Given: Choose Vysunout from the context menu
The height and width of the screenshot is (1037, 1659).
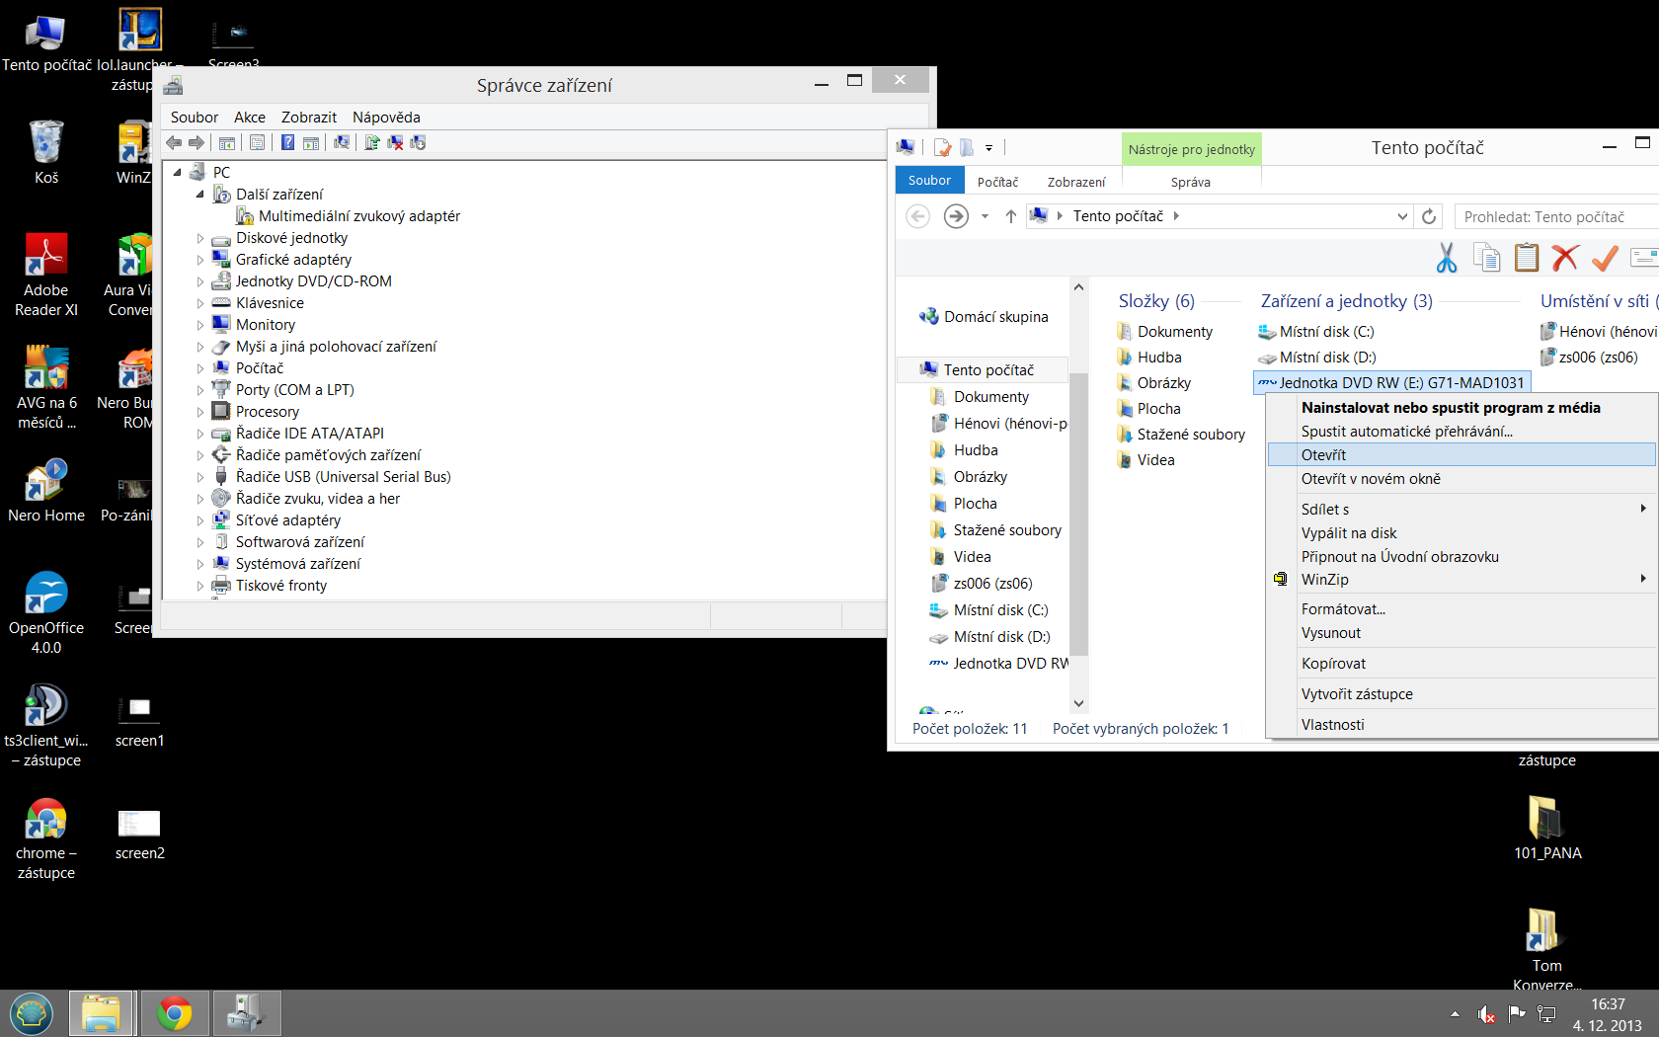Looking at the screenshot, I should [1461, 633].
